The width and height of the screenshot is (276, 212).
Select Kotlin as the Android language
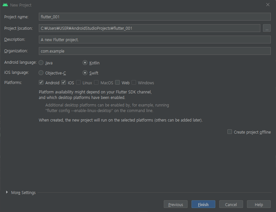(x=85, y=63)
